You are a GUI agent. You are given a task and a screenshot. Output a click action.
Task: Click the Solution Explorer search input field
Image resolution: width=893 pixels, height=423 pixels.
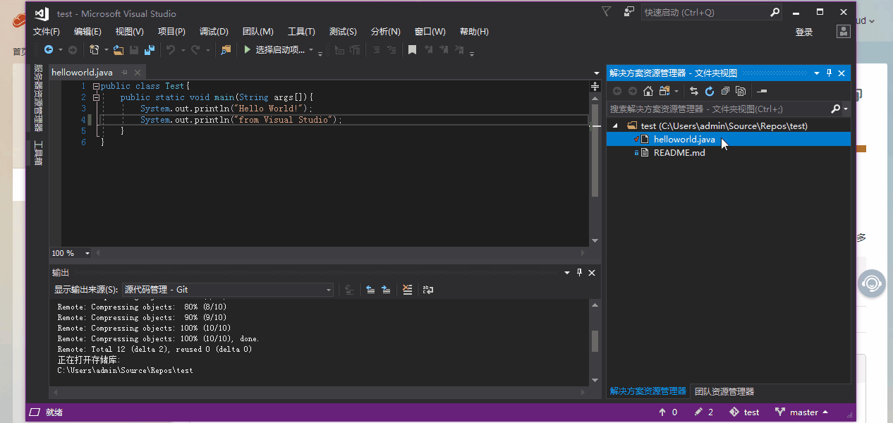tap(719, 109)
